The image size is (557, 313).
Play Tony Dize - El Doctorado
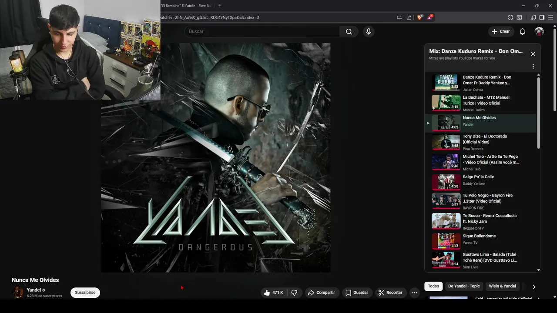[481, 142]
